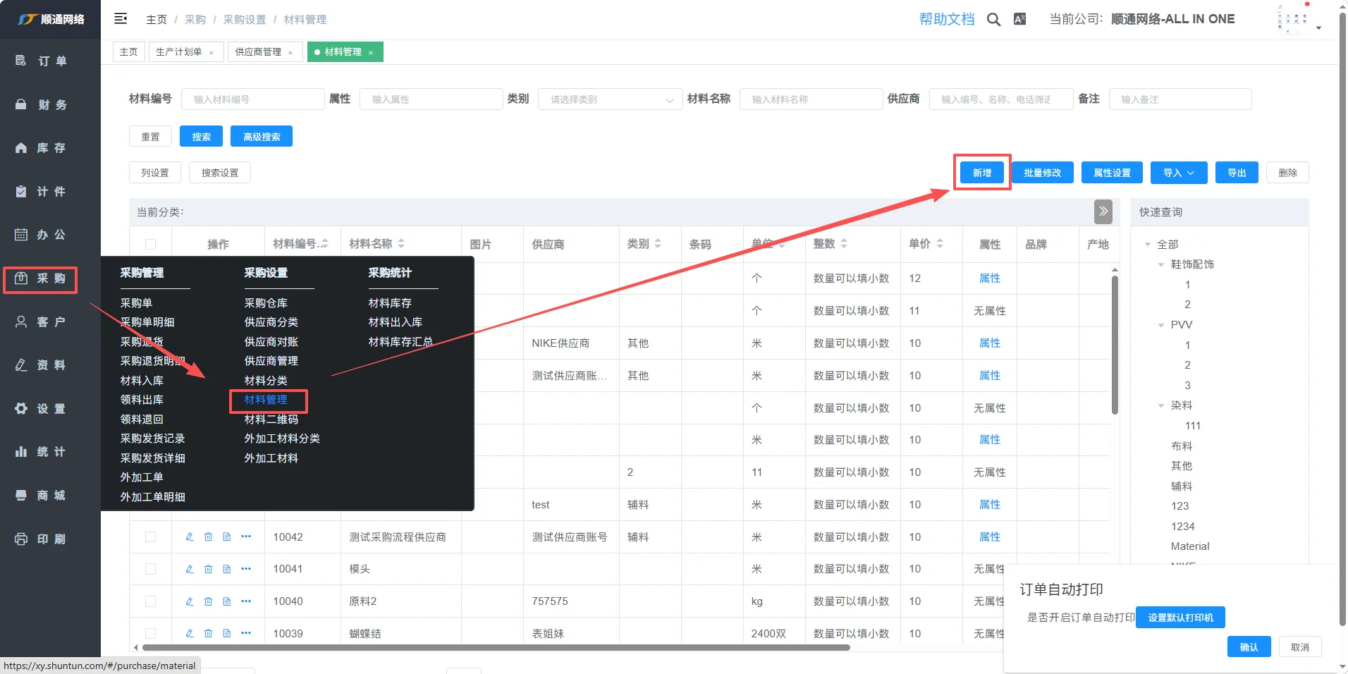Open more options ellipsis for material 10039
This screenshot has width=1348, height=674.
(246, 633)
